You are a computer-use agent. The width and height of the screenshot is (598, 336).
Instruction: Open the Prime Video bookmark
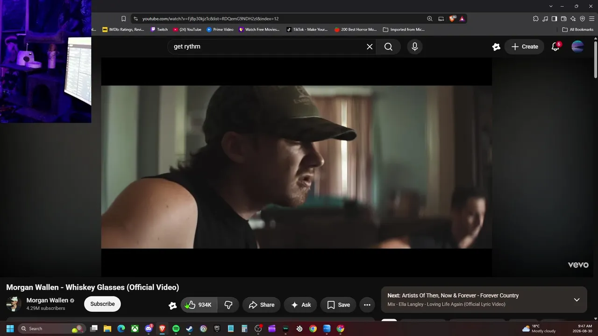point(220,29)
